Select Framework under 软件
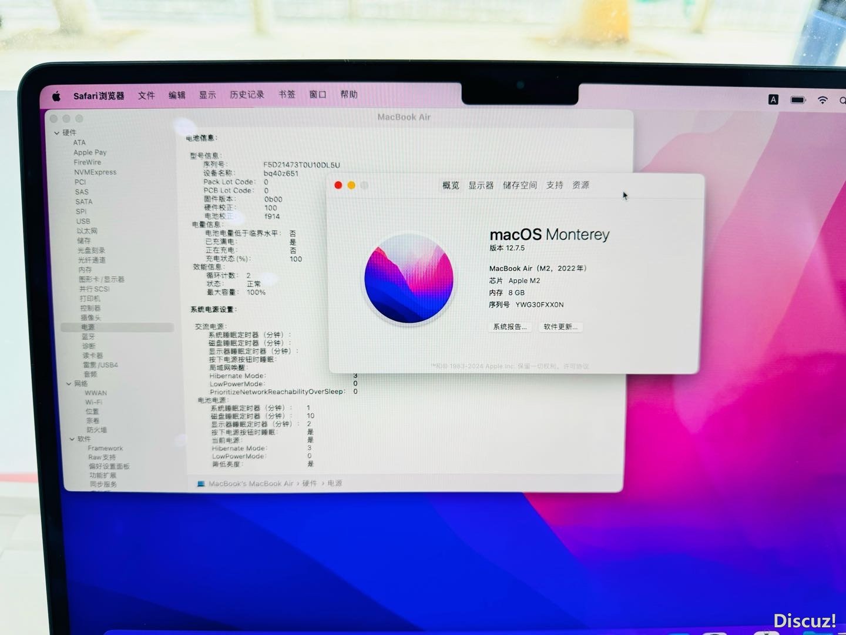Viewport: 846px width, 635px height. (x=105, y=448)
